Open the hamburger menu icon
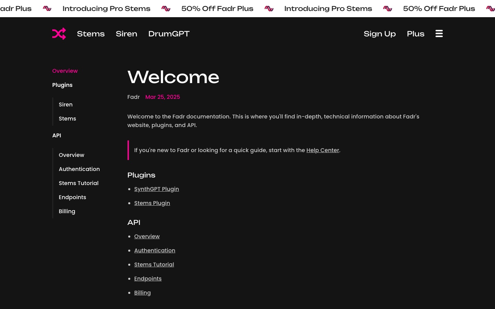The height and width of the screenshot is (309, 495). click(x=439, y=34)
